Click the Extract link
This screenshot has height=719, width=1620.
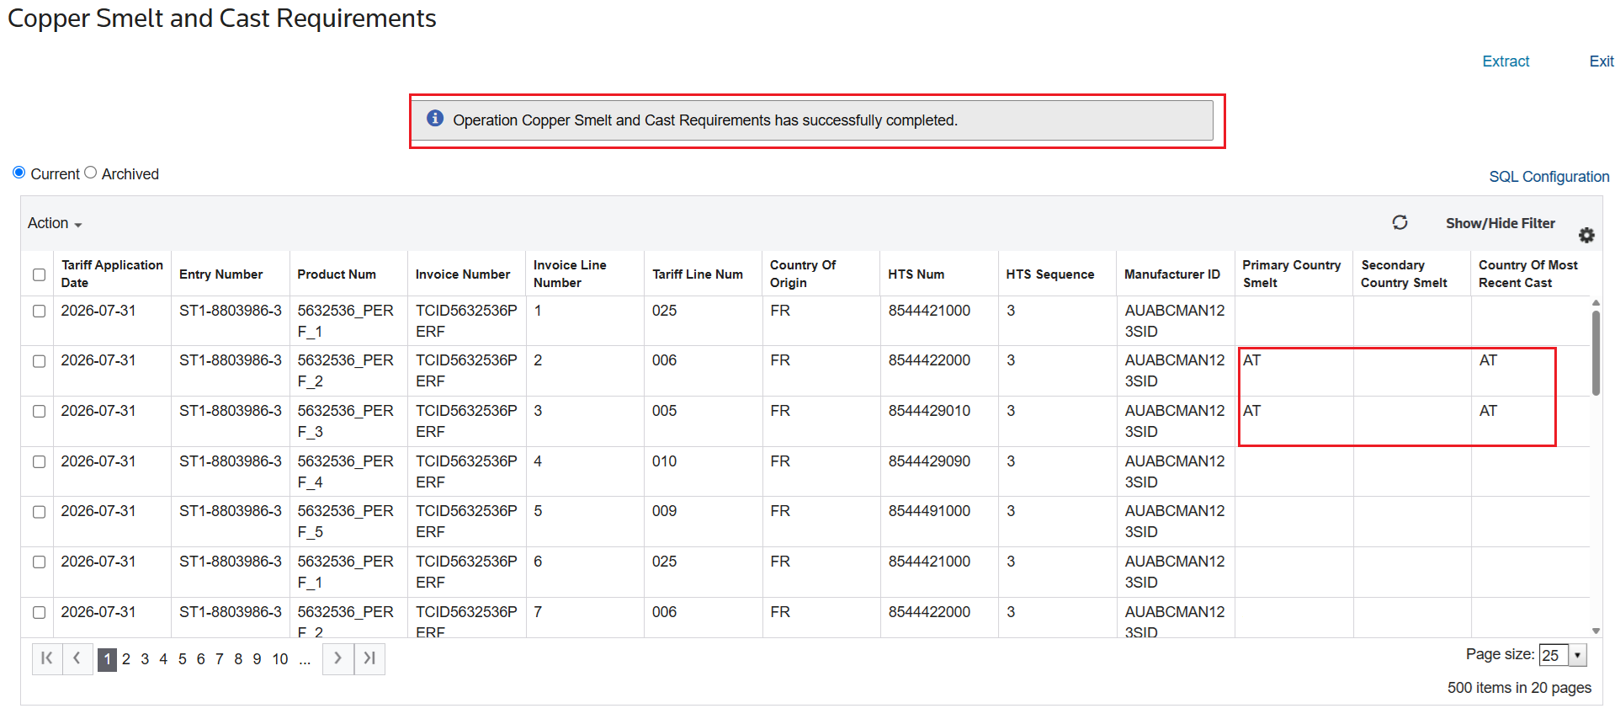point(1506,61)
